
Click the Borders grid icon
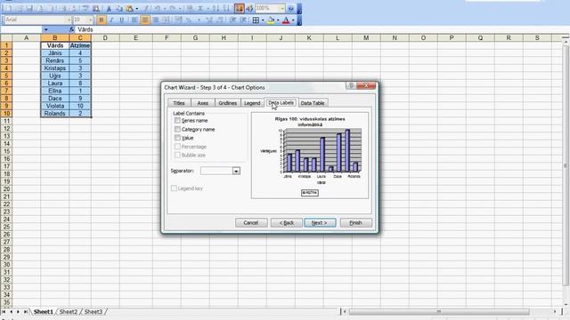[256, 20]
